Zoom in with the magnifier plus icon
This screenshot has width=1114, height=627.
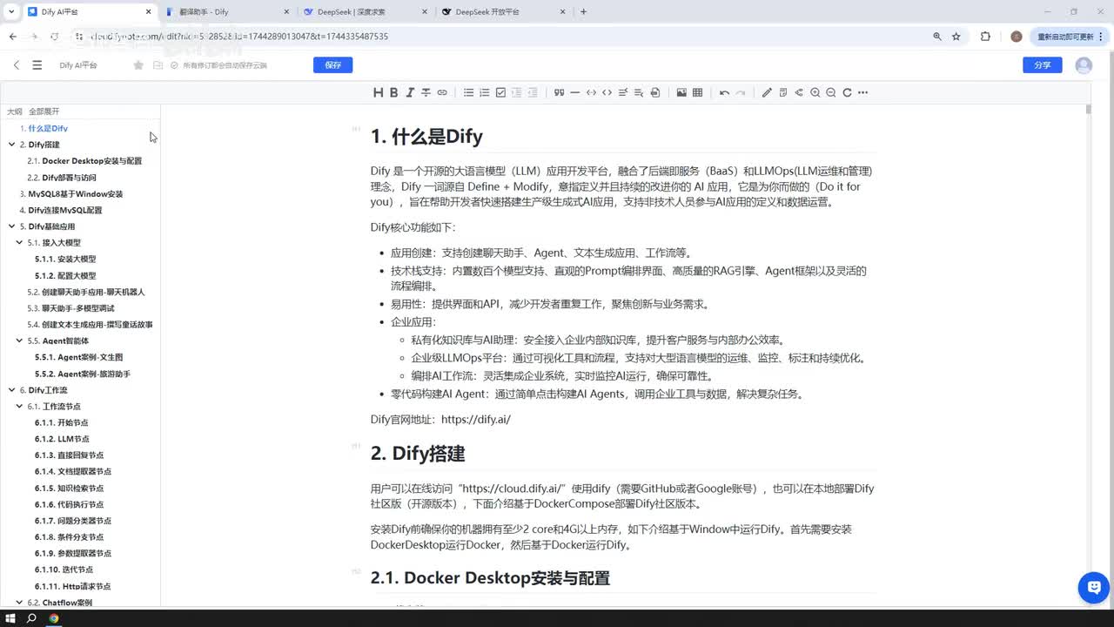point(815,92)
